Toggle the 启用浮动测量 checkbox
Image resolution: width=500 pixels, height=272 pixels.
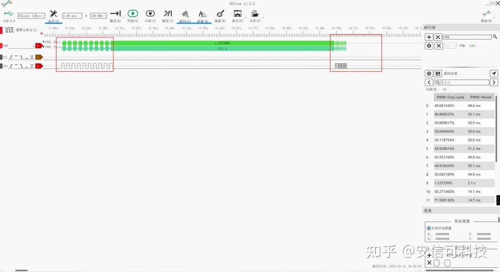click(429, 228)
